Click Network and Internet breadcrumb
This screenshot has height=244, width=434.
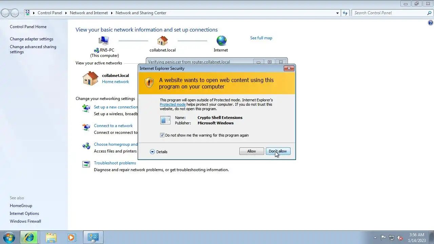tap(89, 13)
